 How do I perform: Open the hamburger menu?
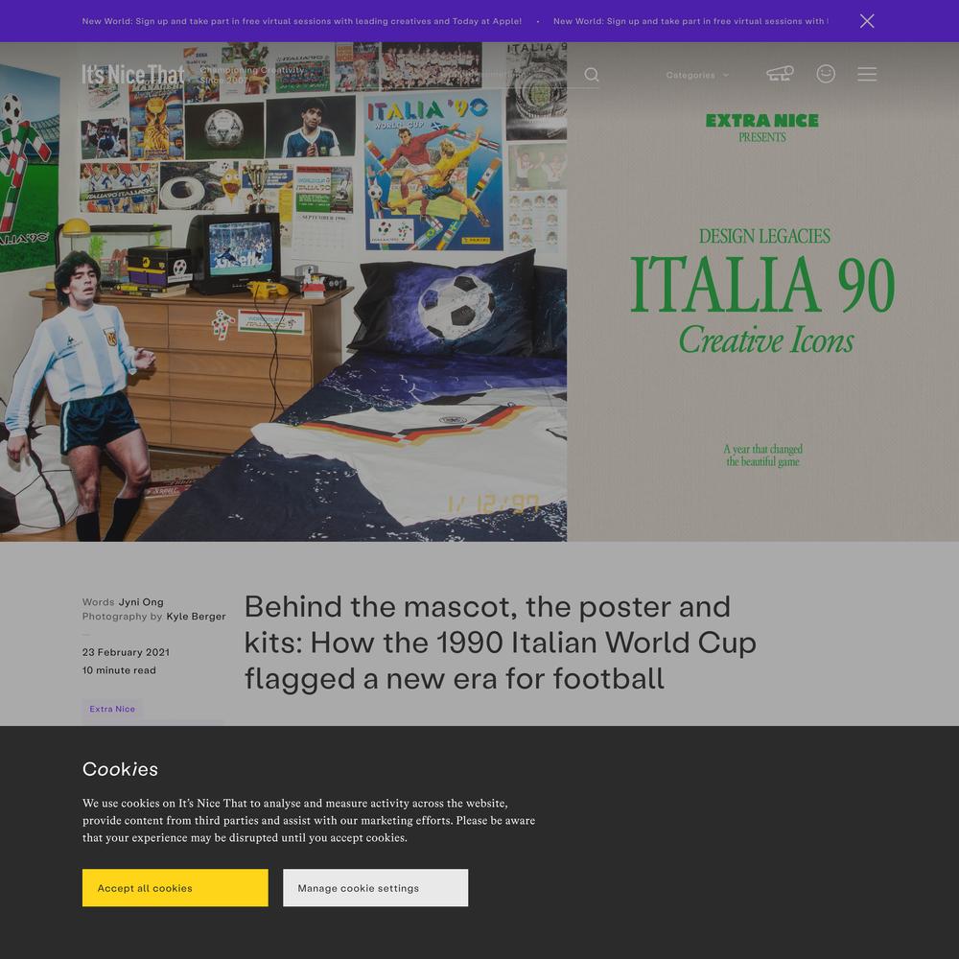click(867, 74)
